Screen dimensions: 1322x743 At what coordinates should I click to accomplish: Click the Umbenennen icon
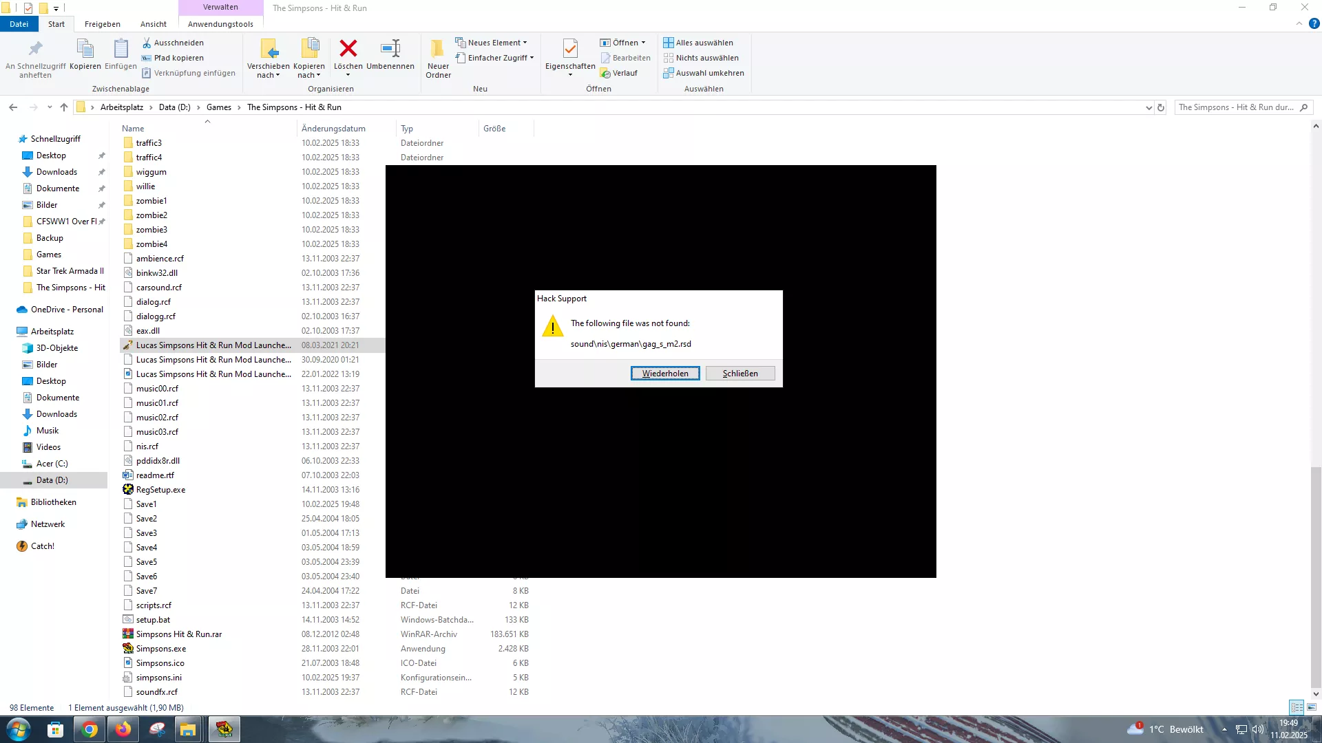pyautogui.click(x=390, y=48)
